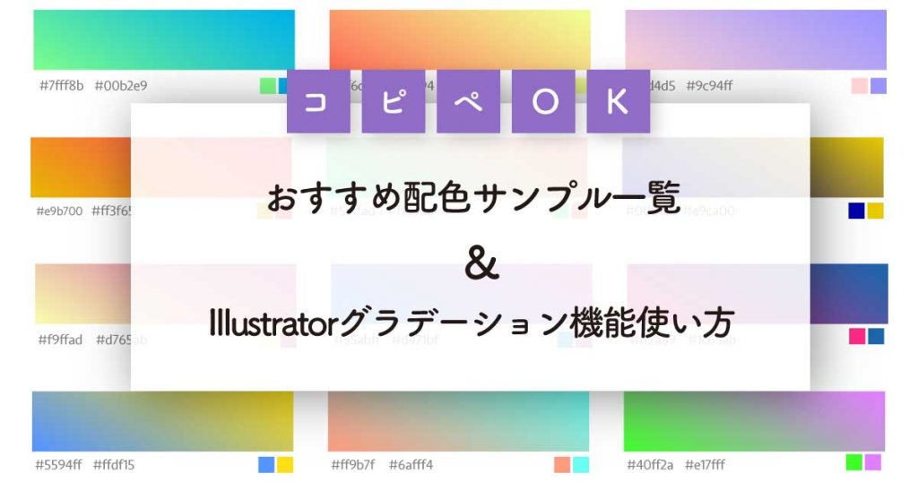The image size is (918, 482).
Task: Select the blue-purple gradient at right
Action: pyautogui.click(x=849, y=294)
